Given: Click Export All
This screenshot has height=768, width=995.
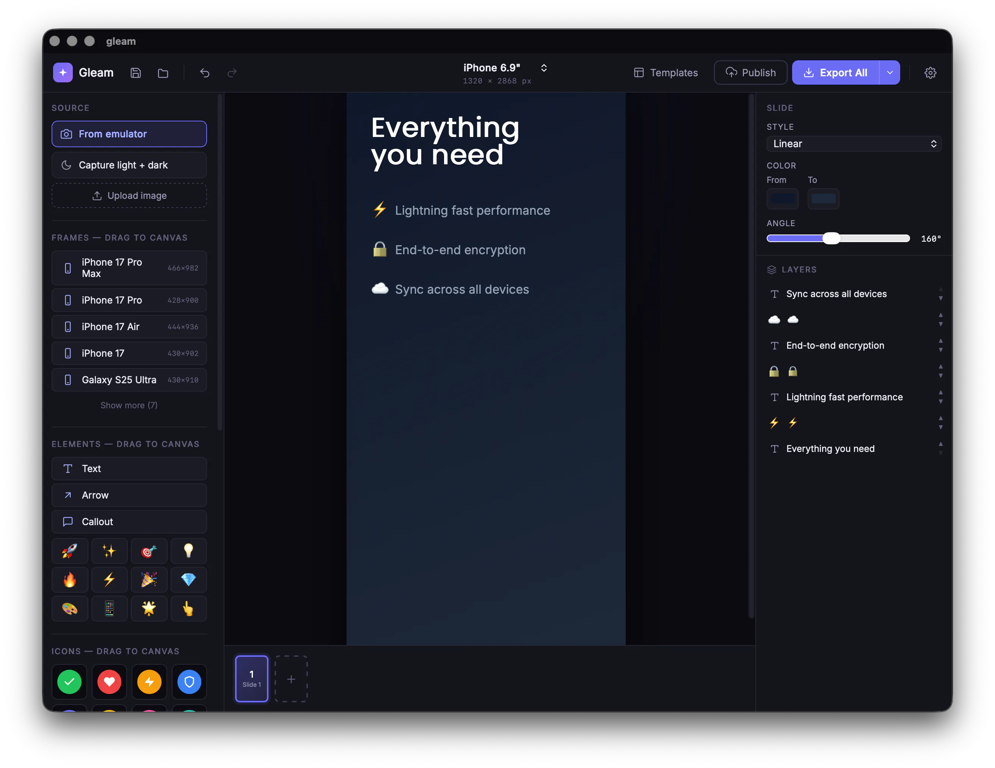Looking at the screenshot, I should coord(835,72).
